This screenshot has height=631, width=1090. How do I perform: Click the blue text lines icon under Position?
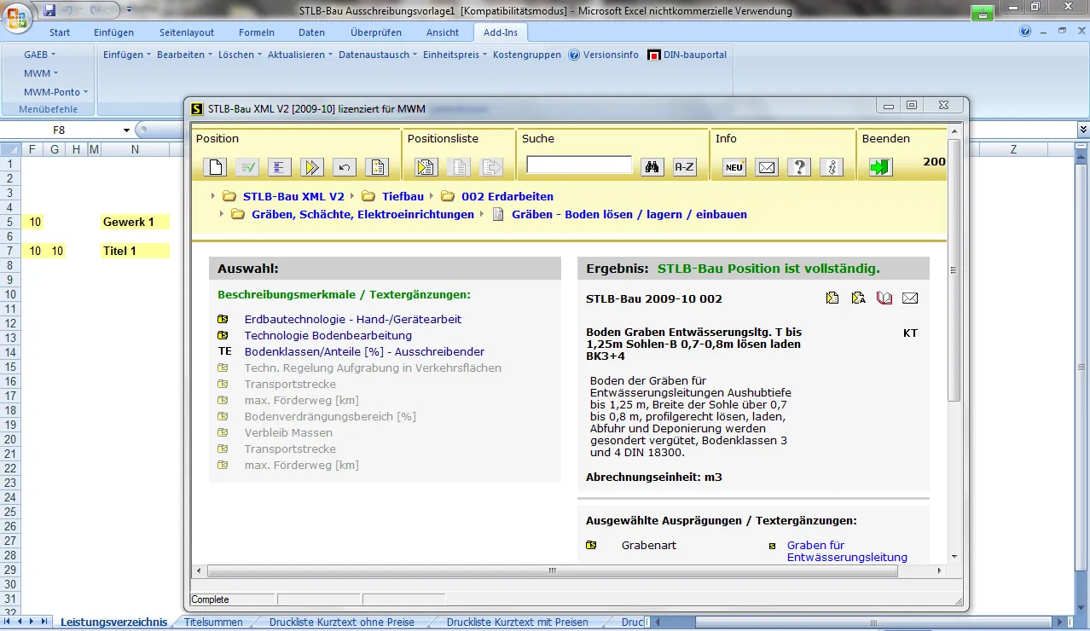(x=280, y=167)
